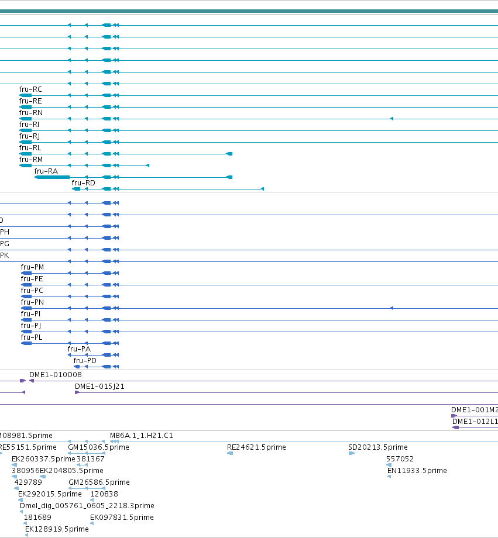Select the DME1-001M2 clone label
This screenshot has height=538, width=498.
(475, 410)
